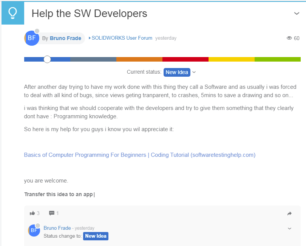Click the views eye icon
The image size is (306, 246).
[x=289, y=38]
